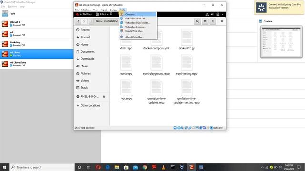Select RHEL-8-0-0 volume in sidebar
This screenshot has height=171, width=305.
coord(90,96)
